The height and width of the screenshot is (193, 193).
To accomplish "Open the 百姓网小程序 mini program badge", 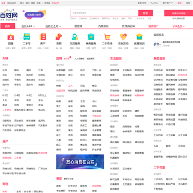I will click(34, 14).
